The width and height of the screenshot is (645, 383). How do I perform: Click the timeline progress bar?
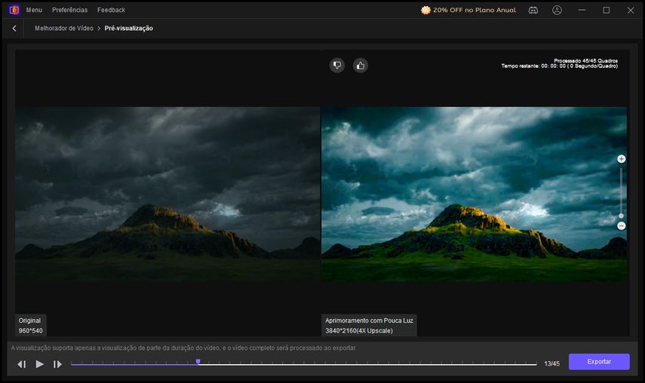point(303,364)
